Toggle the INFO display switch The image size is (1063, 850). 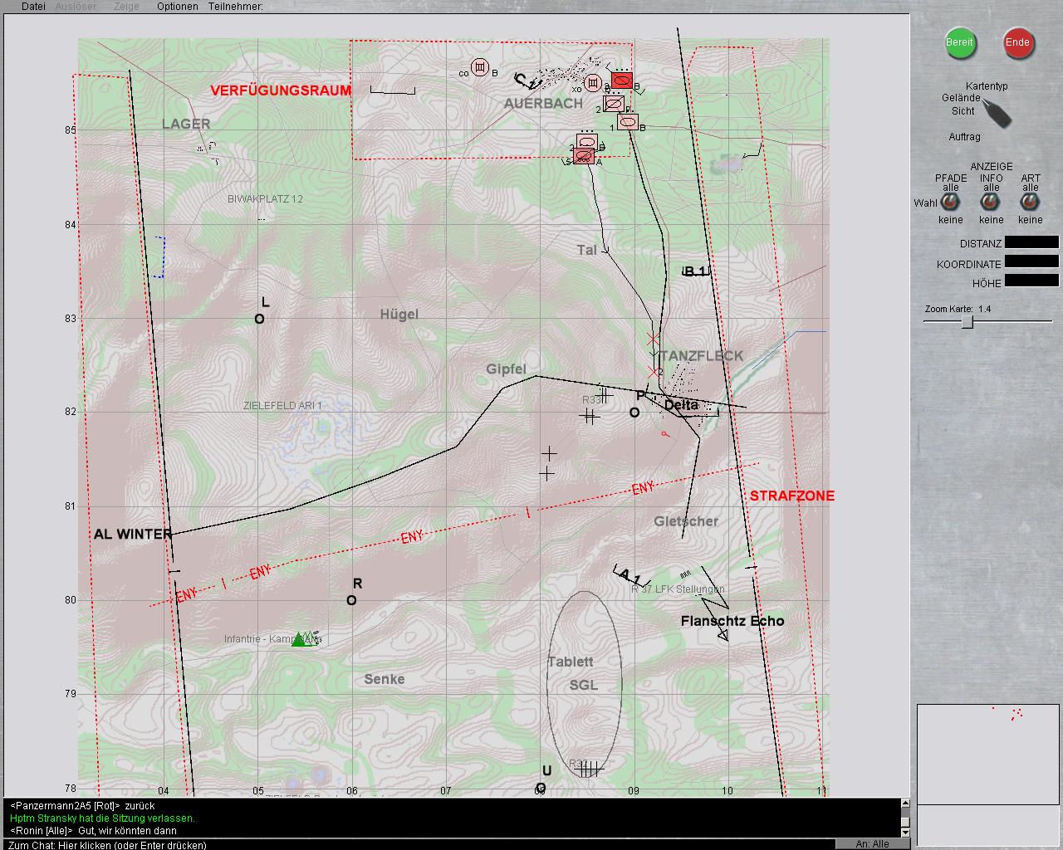point(991,203)
